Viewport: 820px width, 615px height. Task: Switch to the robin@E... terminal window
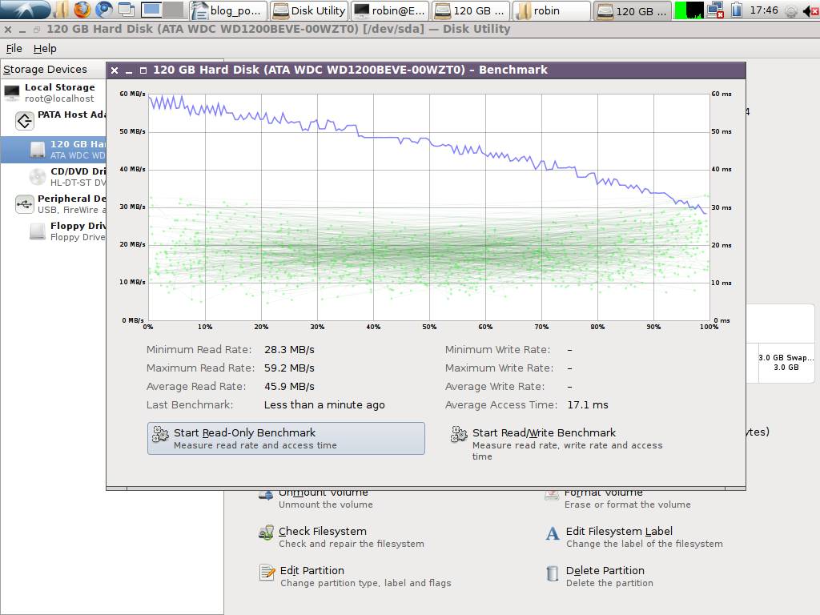coord(390,10)
